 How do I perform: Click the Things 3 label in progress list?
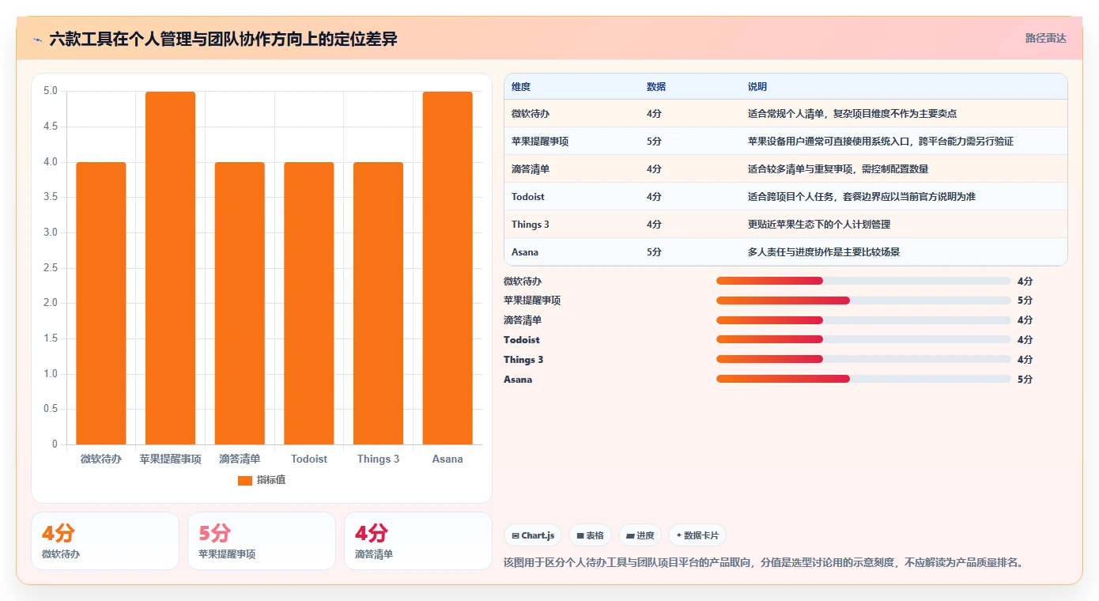[x=523, y=360]
